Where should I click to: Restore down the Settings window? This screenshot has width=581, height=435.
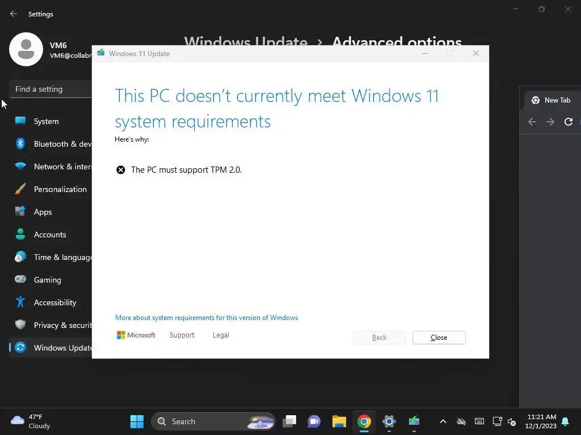click(542, 9)
